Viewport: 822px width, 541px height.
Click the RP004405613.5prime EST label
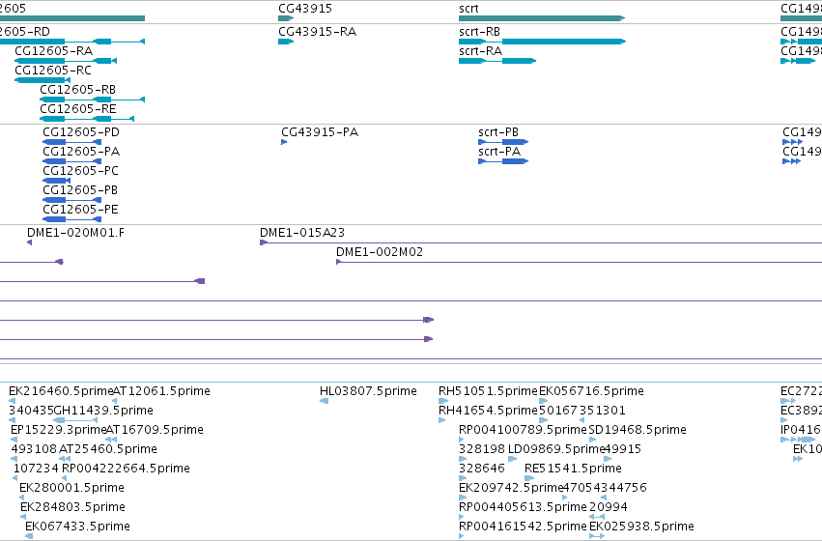(x=523, y=507)
